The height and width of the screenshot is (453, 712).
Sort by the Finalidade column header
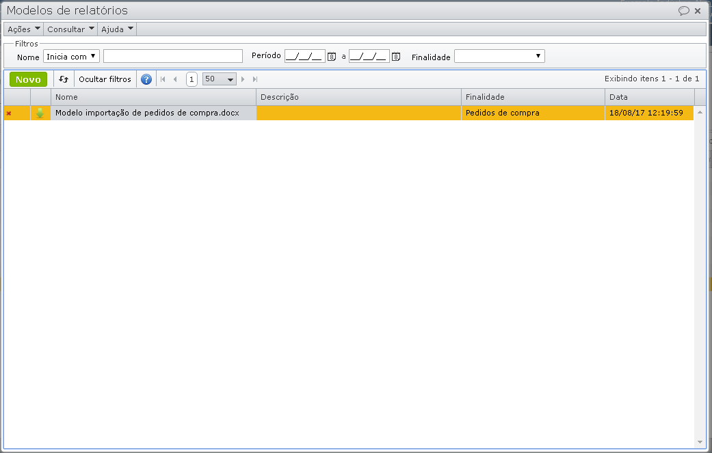[533, 97]
